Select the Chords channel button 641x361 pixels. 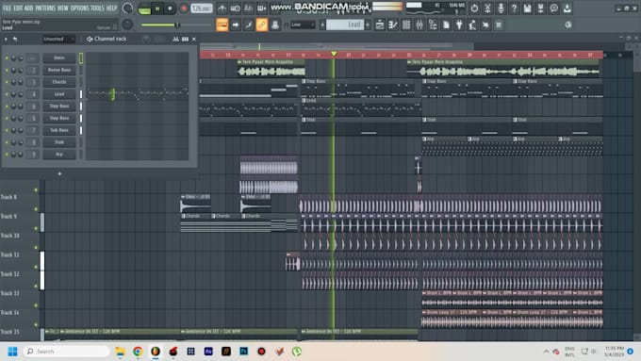click(59, 82)
